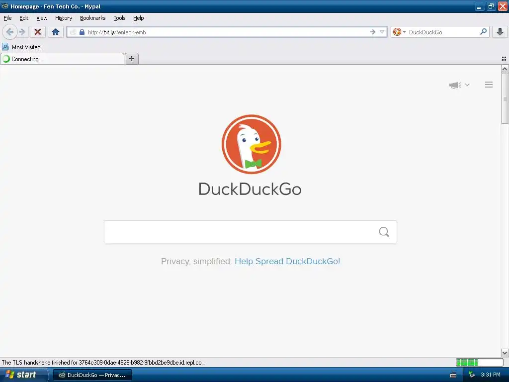Open the list all tabs grid button
Viewport: 509px width, 382px height.
tap(504, 59)
